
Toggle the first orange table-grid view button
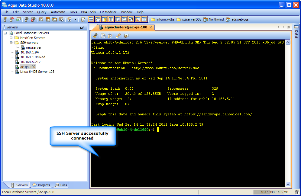tap(91, 19)
